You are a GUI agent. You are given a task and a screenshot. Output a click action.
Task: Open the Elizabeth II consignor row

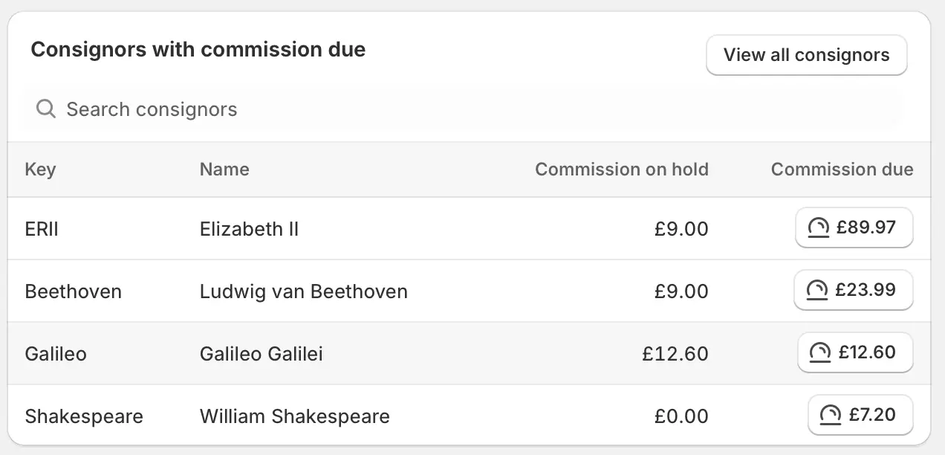(249, 229)
